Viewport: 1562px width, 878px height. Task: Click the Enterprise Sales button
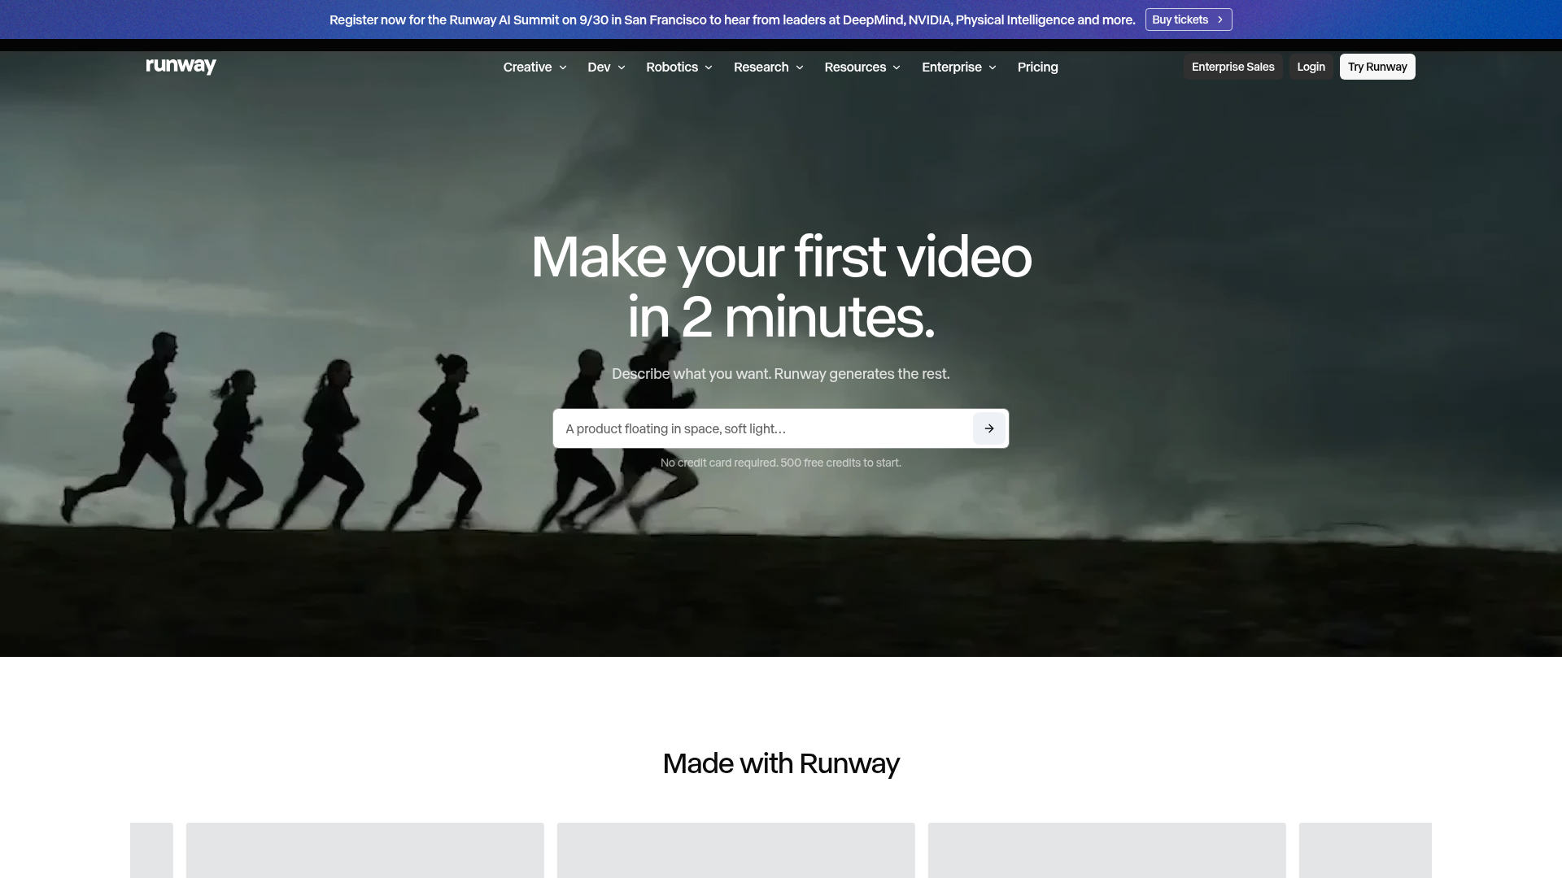click(x=1233, y=67)
